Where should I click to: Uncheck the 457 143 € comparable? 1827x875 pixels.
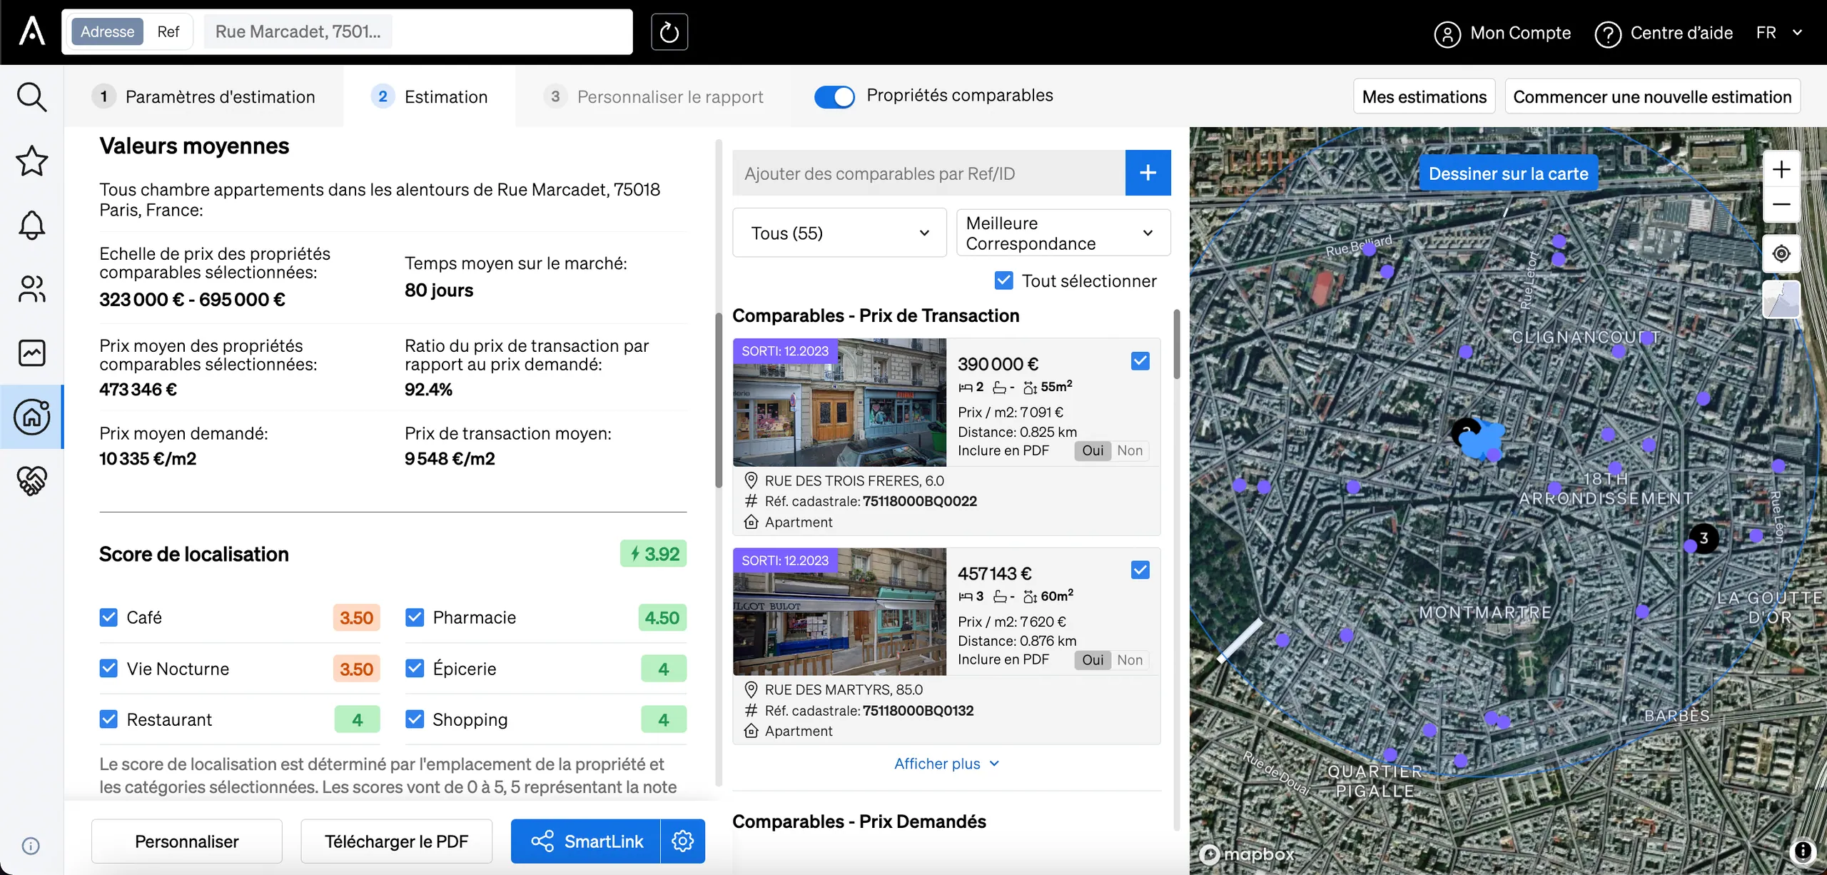[x=1140, y=570]
